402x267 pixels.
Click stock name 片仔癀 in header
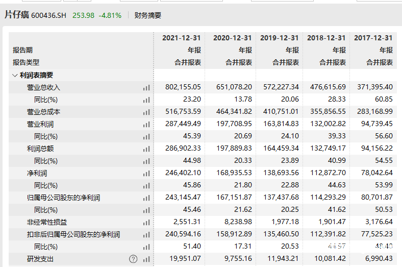pos(16,15)
